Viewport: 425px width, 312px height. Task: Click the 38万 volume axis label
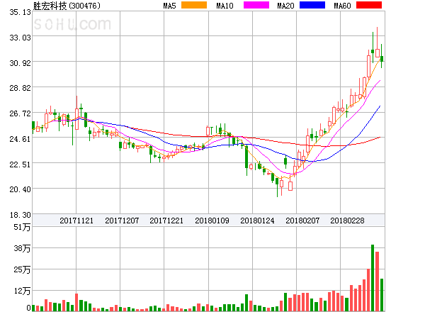[x=22, y=248]
